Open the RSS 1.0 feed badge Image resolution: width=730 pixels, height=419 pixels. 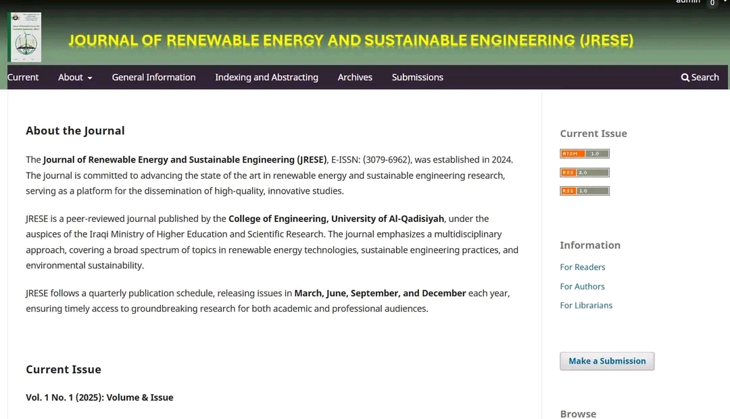click(585, 191)
